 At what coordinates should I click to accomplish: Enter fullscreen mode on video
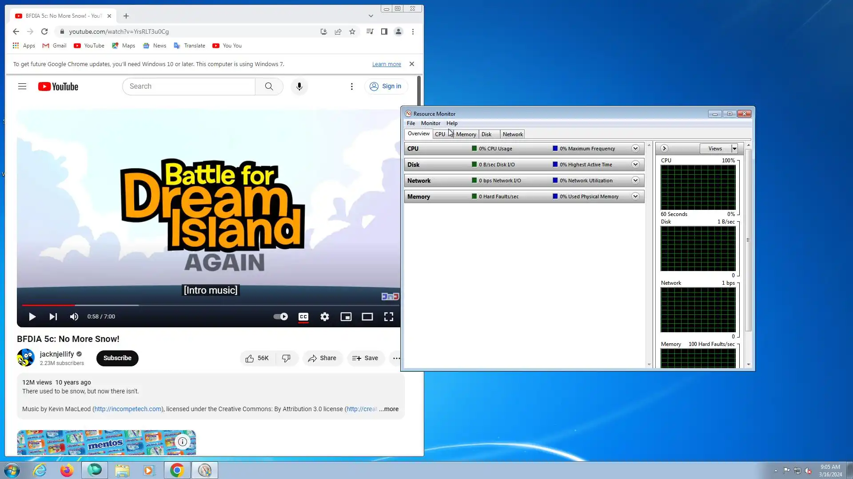click(x=389, y=317)
